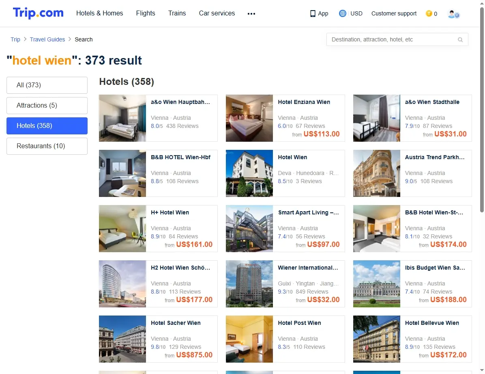The width and height of the screenshot is (485, 374).
Task: Open H2 Hotel Wien Schönbrunn thumbnail
Action: tap(122, 284)
